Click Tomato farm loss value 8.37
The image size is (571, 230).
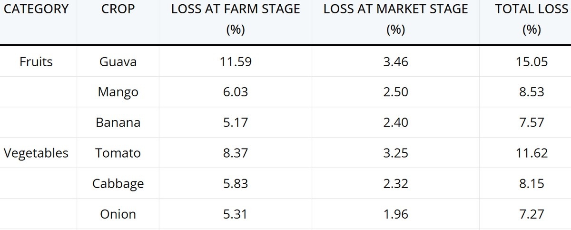[x=236, y=153]
